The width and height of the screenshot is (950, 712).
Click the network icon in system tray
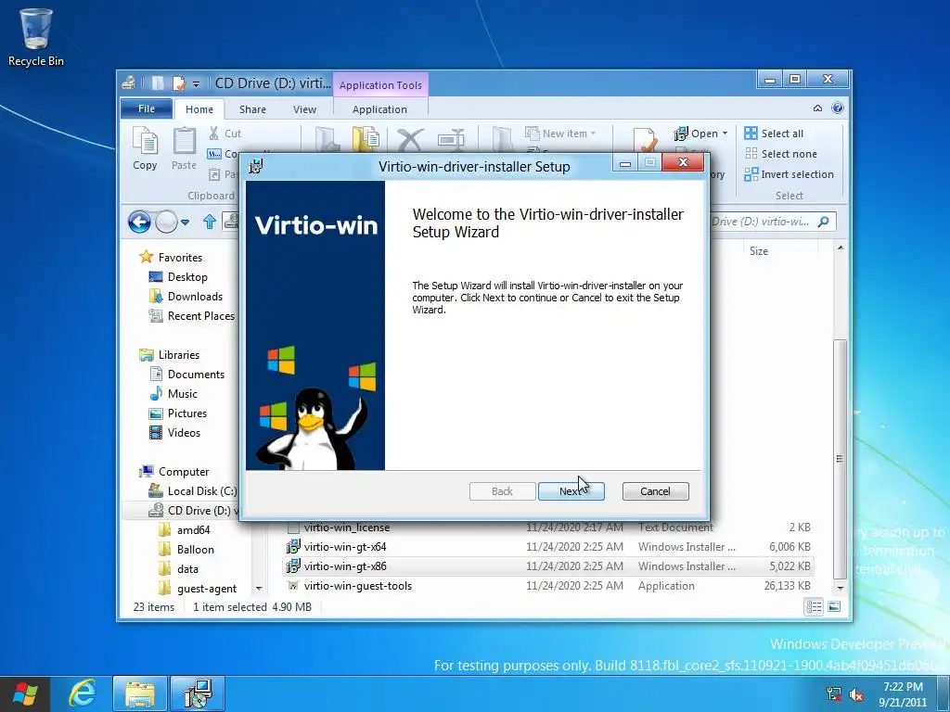point(834,694)
